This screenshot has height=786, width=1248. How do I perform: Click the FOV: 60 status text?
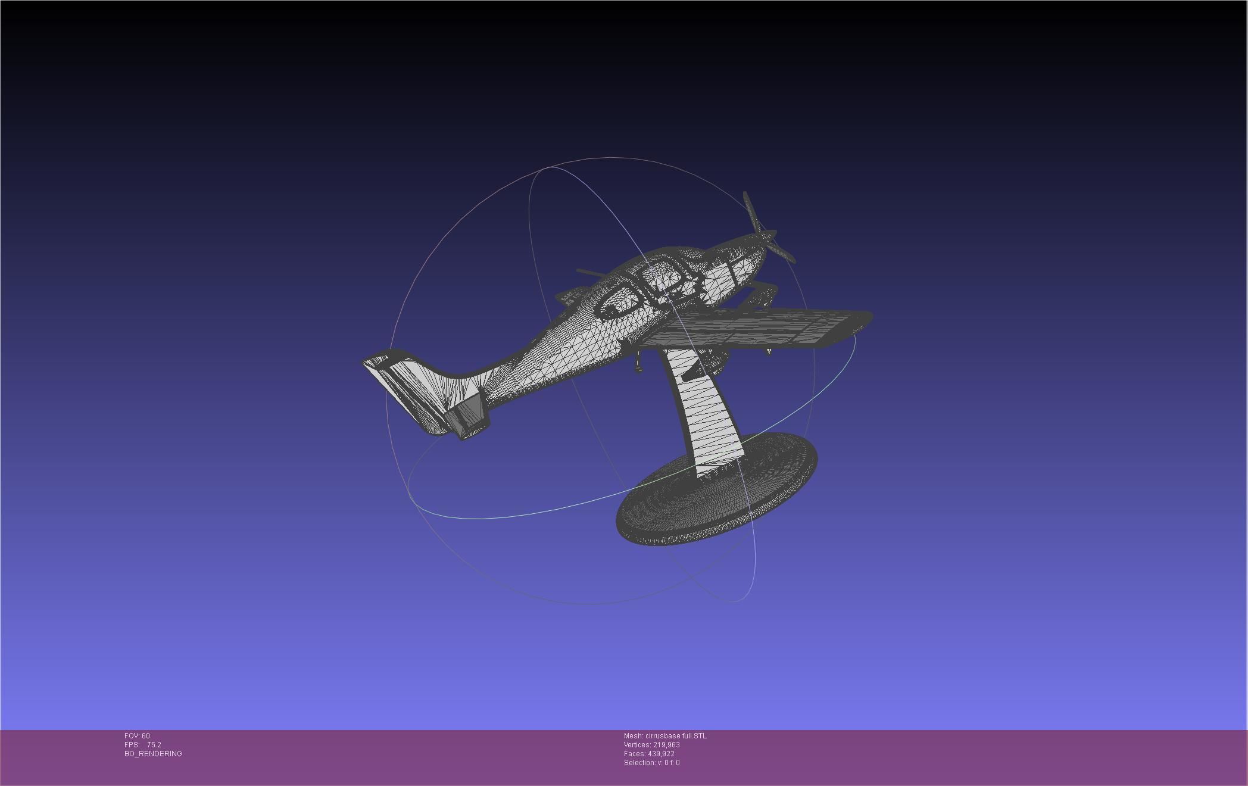pyautogui.click(x=137, y=736)
